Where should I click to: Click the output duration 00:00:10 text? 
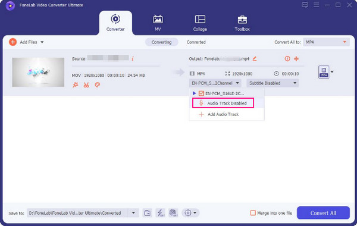290,74
